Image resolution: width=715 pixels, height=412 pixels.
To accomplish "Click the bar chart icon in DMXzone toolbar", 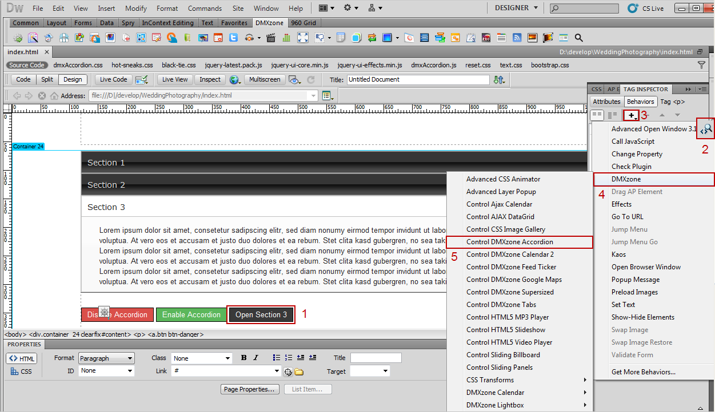I will (286, 38).
